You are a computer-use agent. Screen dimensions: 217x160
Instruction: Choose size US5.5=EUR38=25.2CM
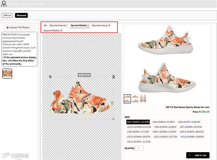click(139, 127)
